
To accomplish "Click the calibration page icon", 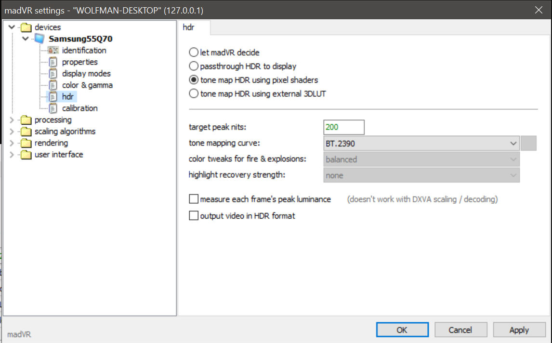I will point(53,108).
